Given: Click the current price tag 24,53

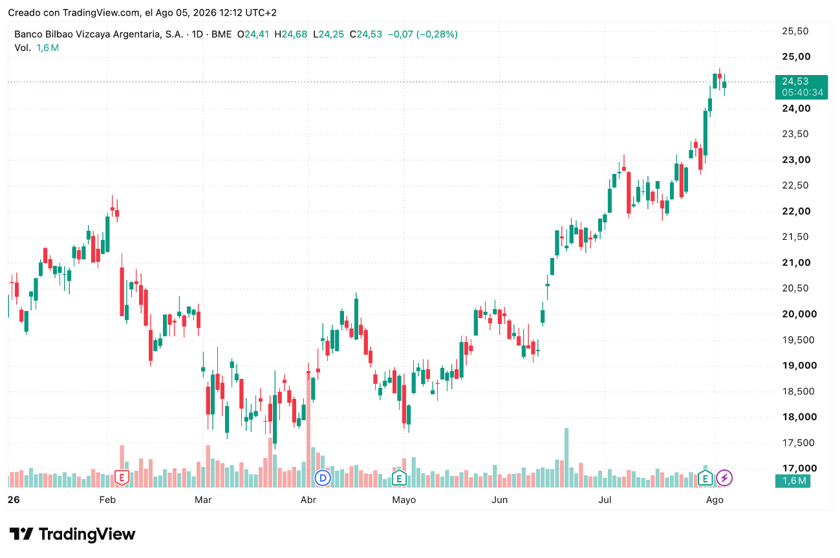Looking at the screenshot, I should 795,81.
